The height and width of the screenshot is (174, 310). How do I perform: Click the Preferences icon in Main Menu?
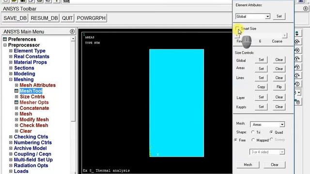pyautogui.click(x=5, y=39)
